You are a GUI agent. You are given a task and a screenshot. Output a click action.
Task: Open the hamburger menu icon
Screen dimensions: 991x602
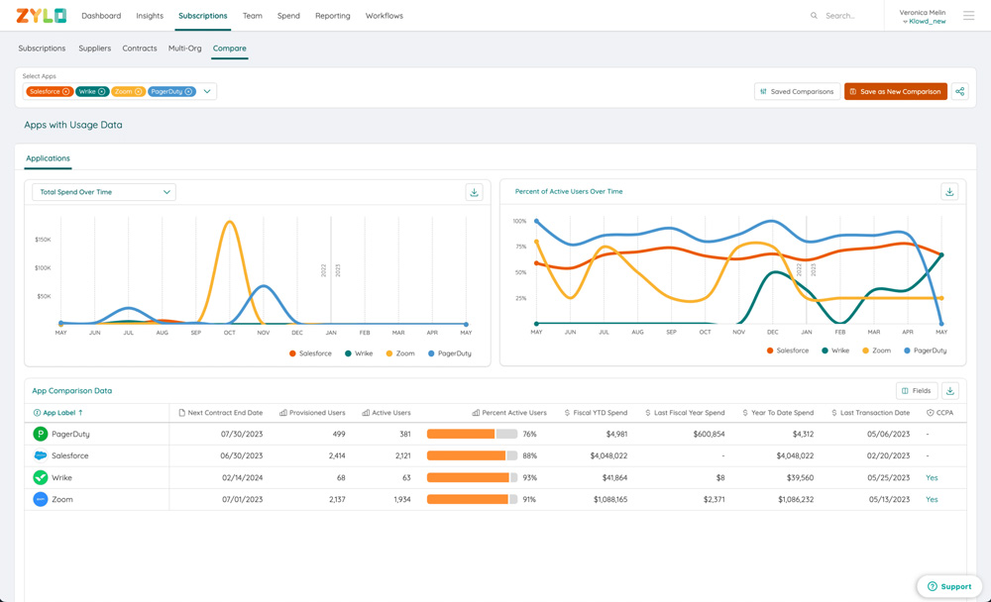coord(968,16)
